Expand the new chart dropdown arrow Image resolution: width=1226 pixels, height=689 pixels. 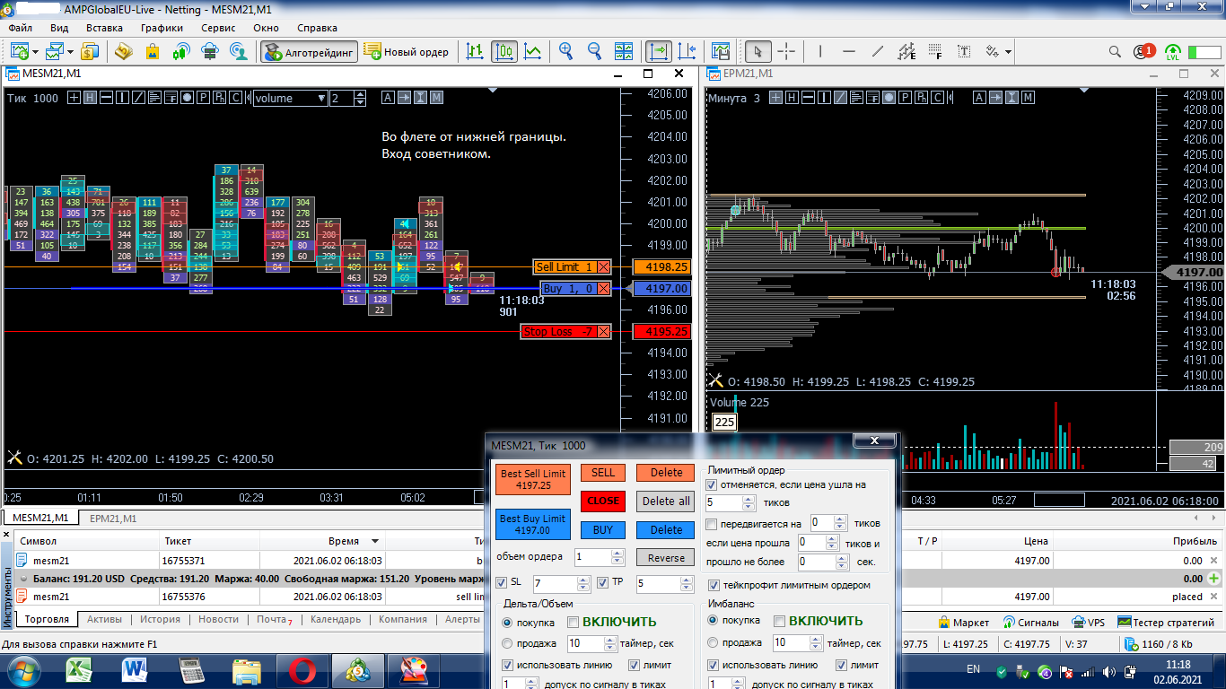pos(33,52)
